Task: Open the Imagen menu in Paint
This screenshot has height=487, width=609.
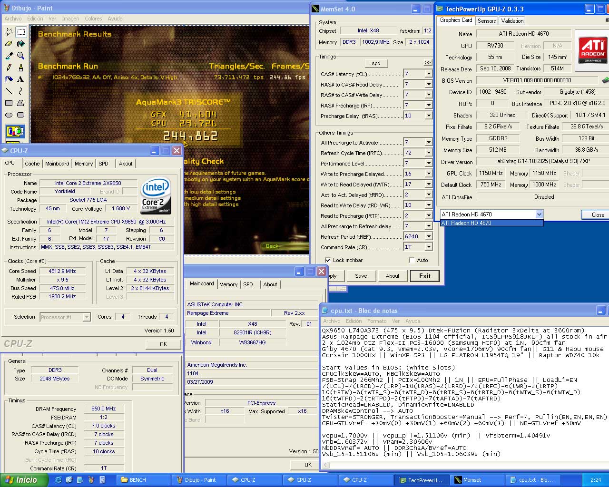Action: (70, 19)
